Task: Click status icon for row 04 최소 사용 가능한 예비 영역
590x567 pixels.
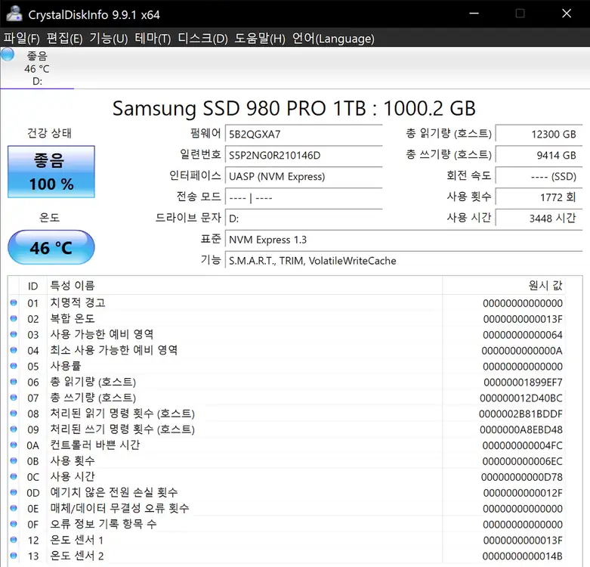Action: tap(14, 350)
